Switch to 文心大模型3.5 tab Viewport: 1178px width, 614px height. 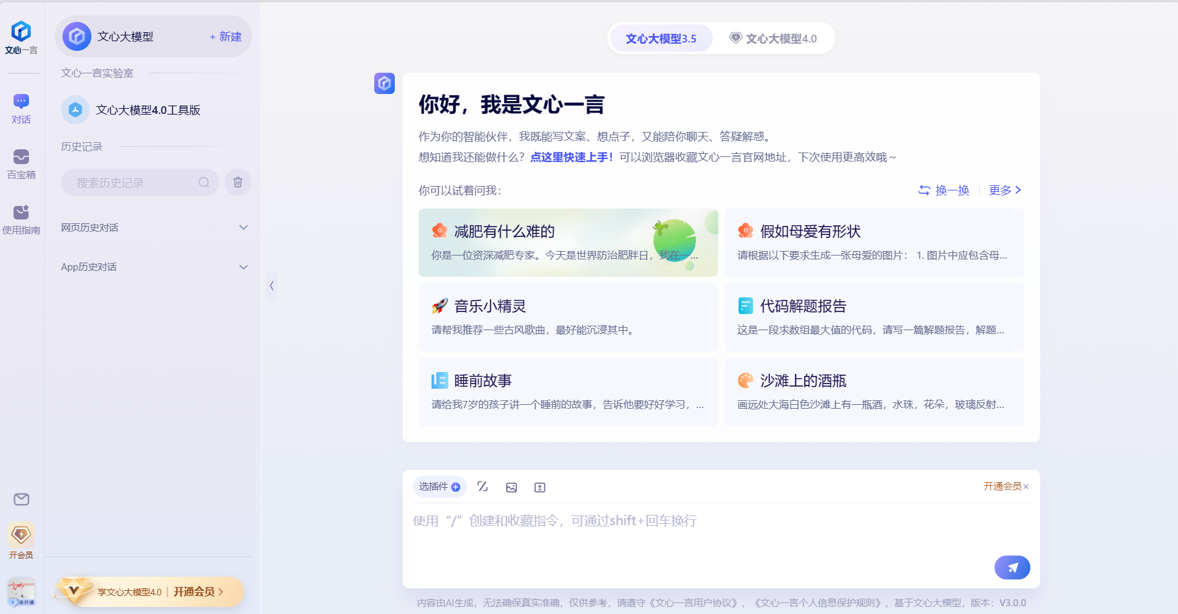click(x=661, y=39)
